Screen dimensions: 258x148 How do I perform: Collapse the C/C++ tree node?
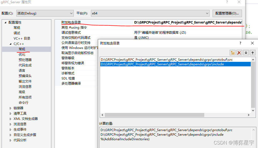tap(10, 44)
